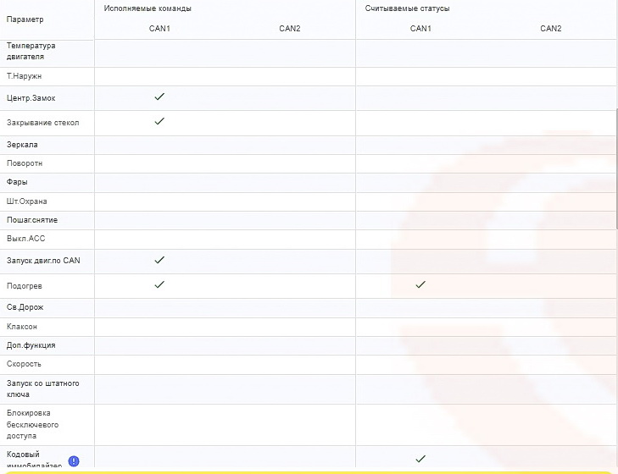Image resolution: width=618 pixels, height=474 pixels.
Task: Select the Подогрев row label
Action: [24, 286]
